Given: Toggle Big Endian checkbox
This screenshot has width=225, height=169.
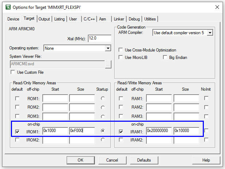Looking at the screenshot, I should [165, 57].
